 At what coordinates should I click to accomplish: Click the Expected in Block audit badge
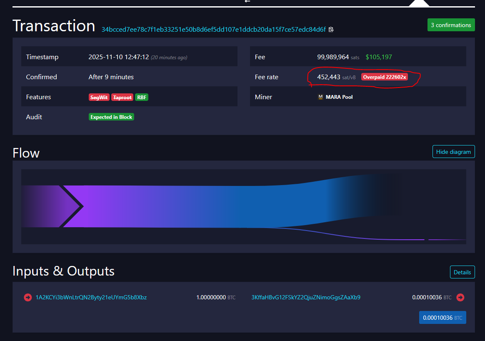click(x=111, y=117)
